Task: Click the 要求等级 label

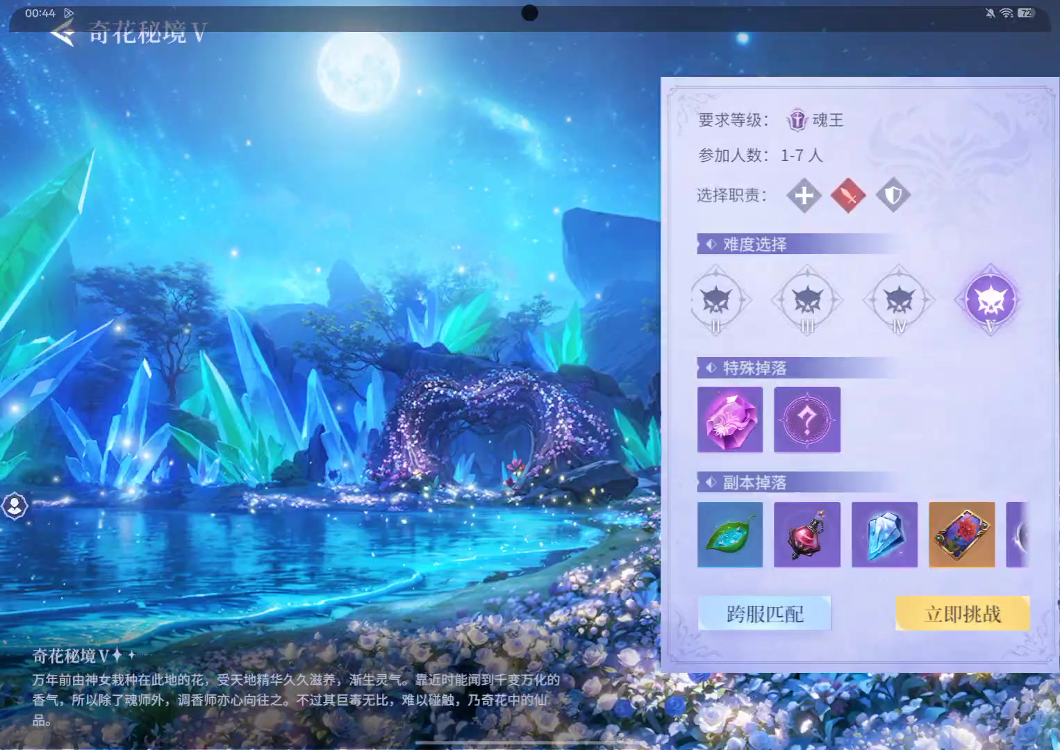Action: (734, 120)
